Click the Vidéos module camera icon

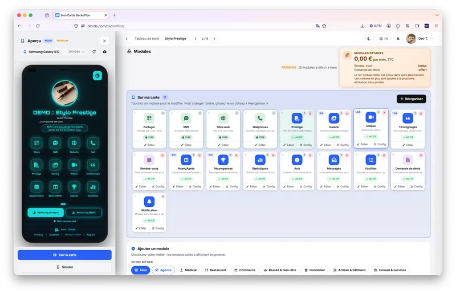pos(371,117)
